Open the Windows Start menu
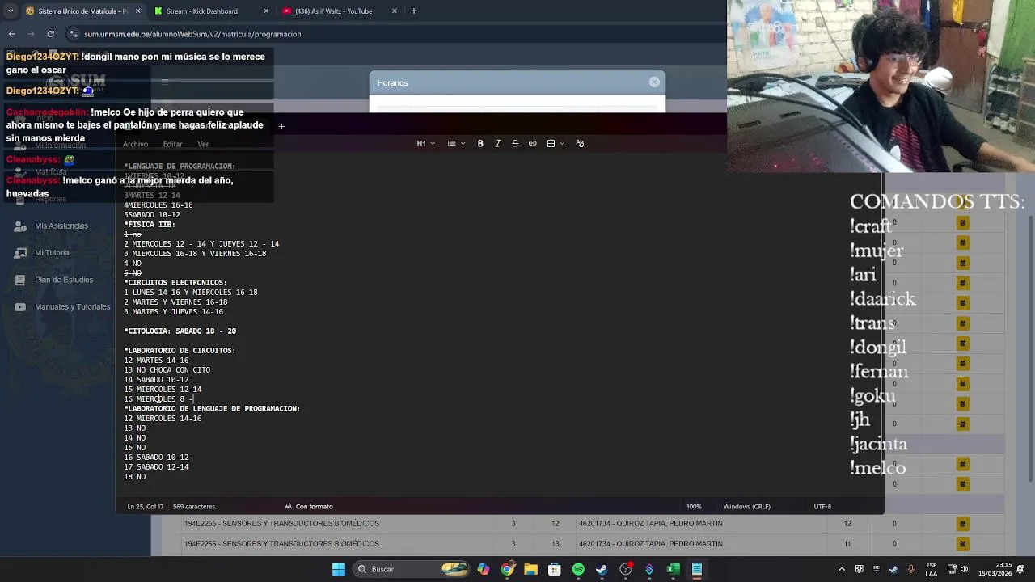 click(339, 569)
